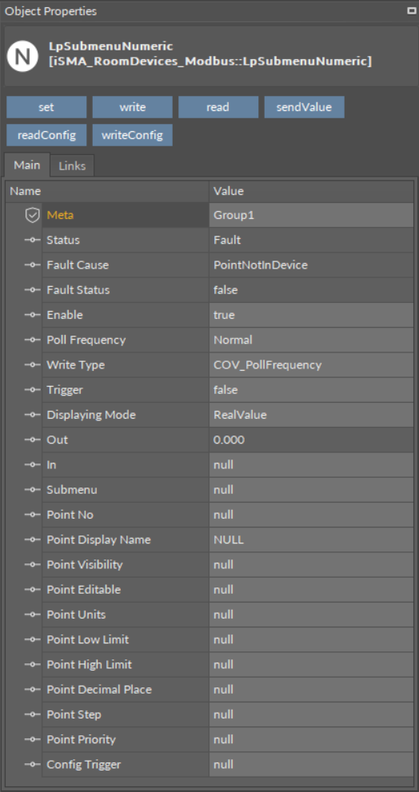
Task: Click the Point Display Name NULL field
Action: click(x=311, y=540)
